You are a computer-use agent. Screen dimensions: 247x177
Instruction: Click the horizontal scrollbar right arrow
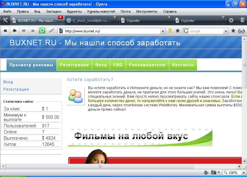coord(240,166)
